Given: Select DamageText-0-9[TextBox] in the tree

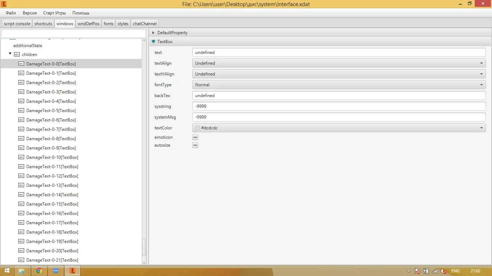Looking at the screenshot, I should pos(51,148).
